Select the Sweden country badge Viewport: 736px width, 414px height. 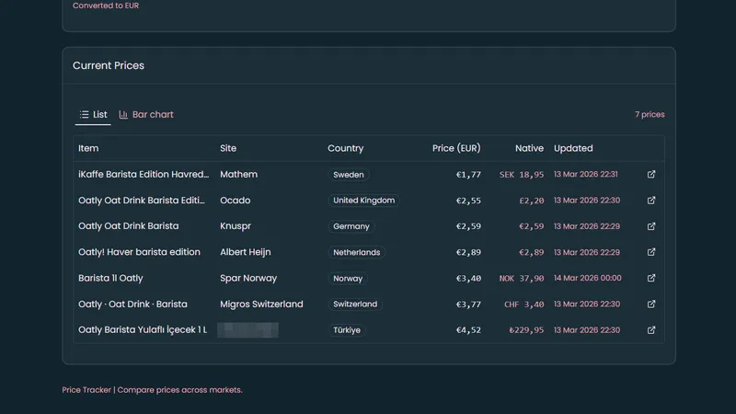click(x=349, y=175)
